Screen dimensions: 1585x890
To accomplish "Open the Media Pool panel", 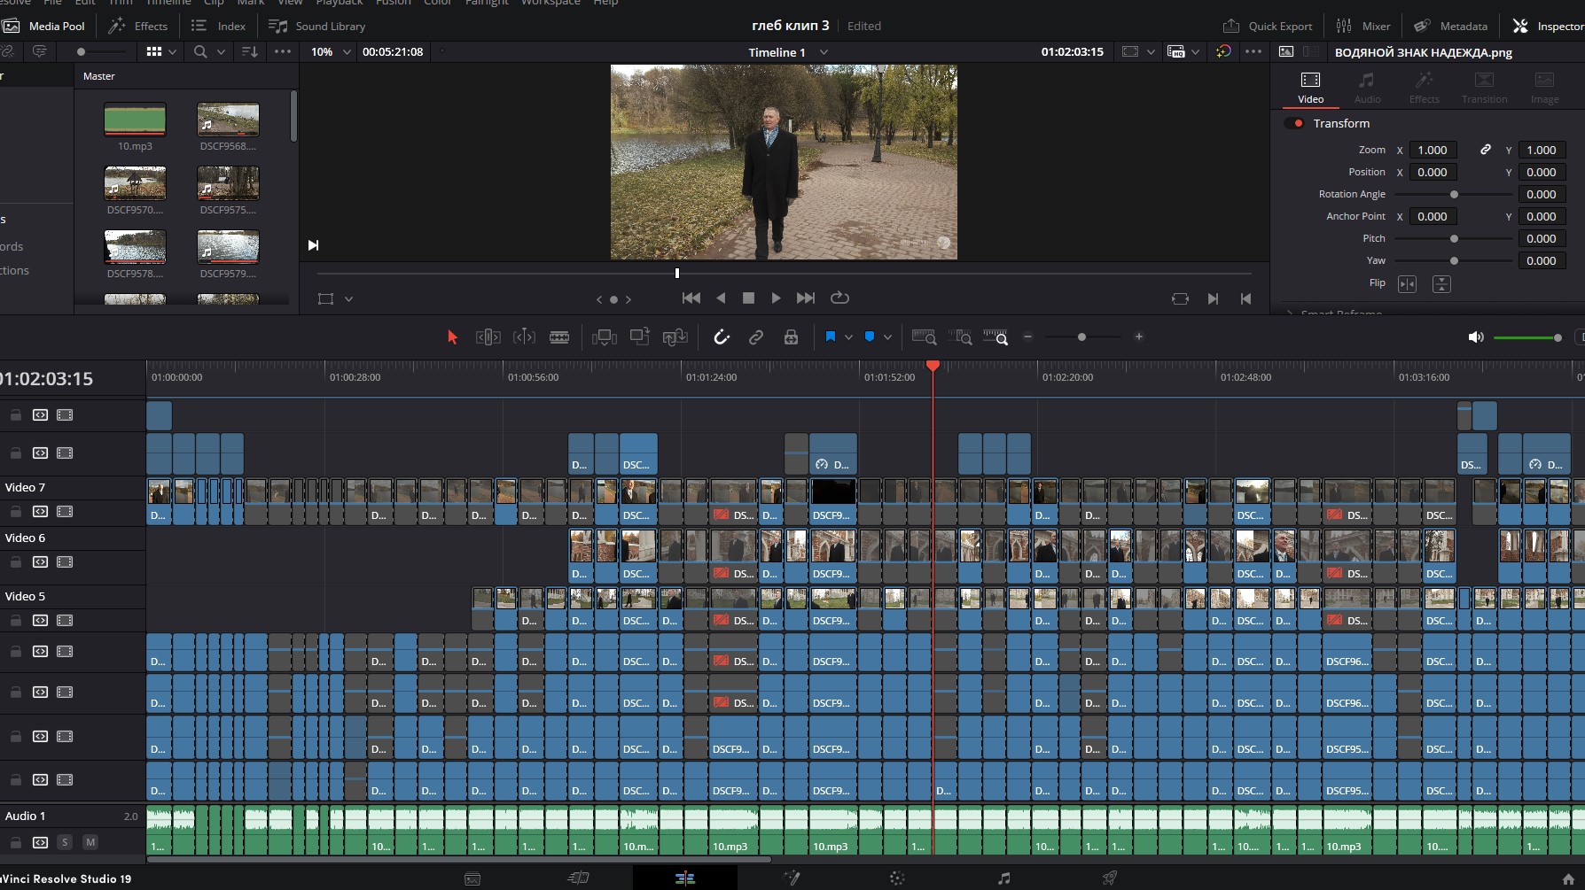I will [44, 26].
